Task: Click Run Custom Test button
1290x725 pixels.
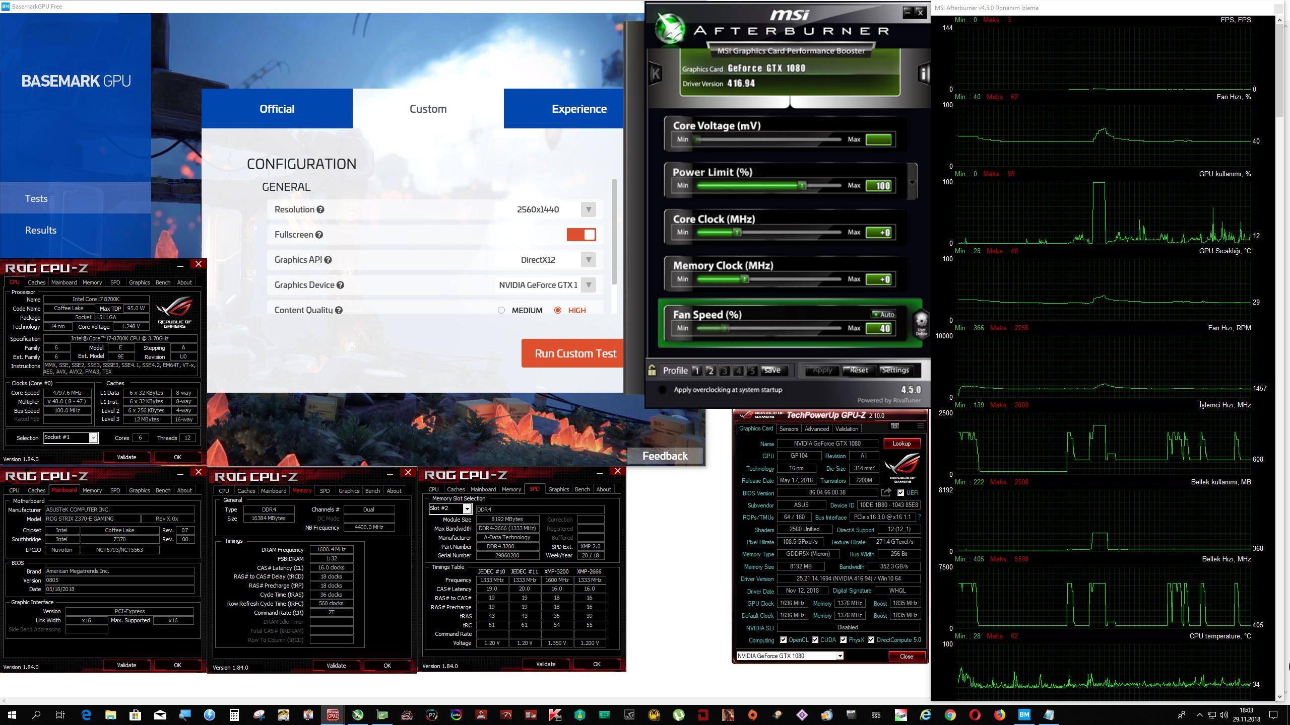Action: click(573, 353)
